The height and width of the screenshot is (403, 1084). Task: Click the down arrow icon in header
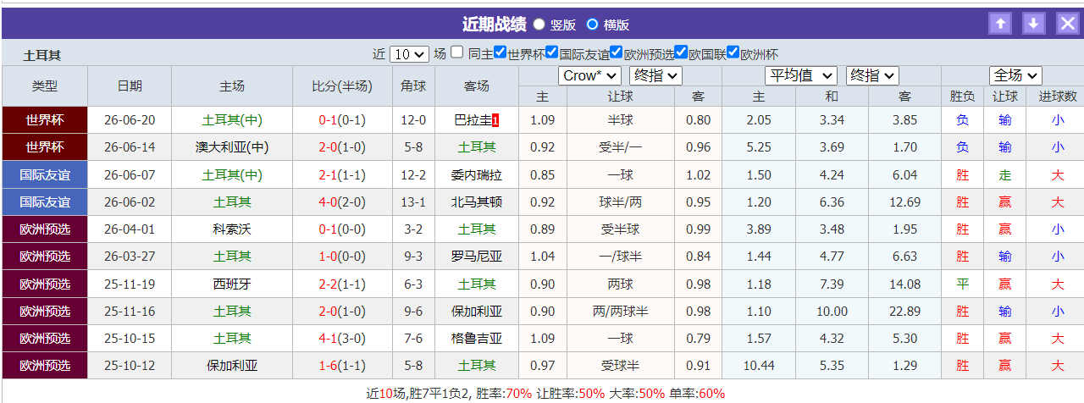coord(1034,24)
